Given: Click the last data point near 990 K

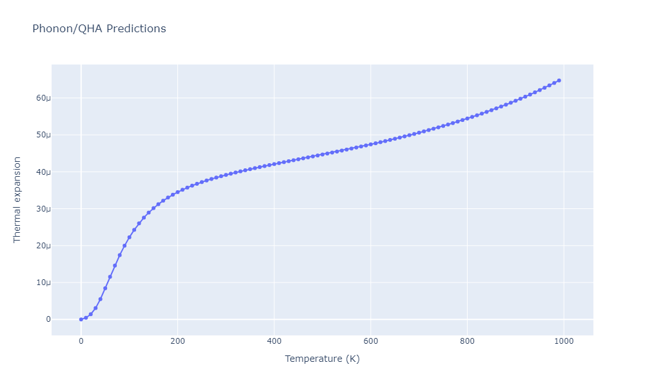Looking at the screenshot, I should click(559, 81).
